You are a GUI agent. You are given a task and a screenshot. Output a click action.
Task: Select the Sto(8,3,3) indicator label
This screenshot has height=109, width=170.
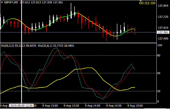pyautogui.click(x=8, y=46)
